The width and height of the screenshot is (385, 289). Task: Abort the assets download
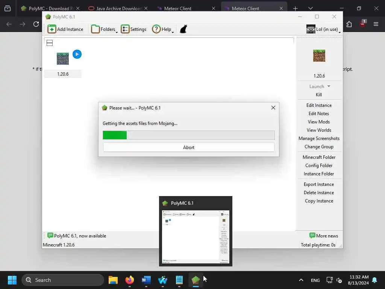(189, 148)
